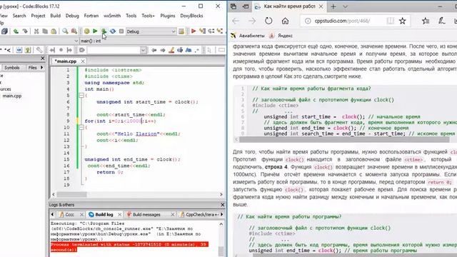The width and height of the screenshot is (457, 257).
Task: Switch to the Build log tab
Action: click(x=104, y=214)
